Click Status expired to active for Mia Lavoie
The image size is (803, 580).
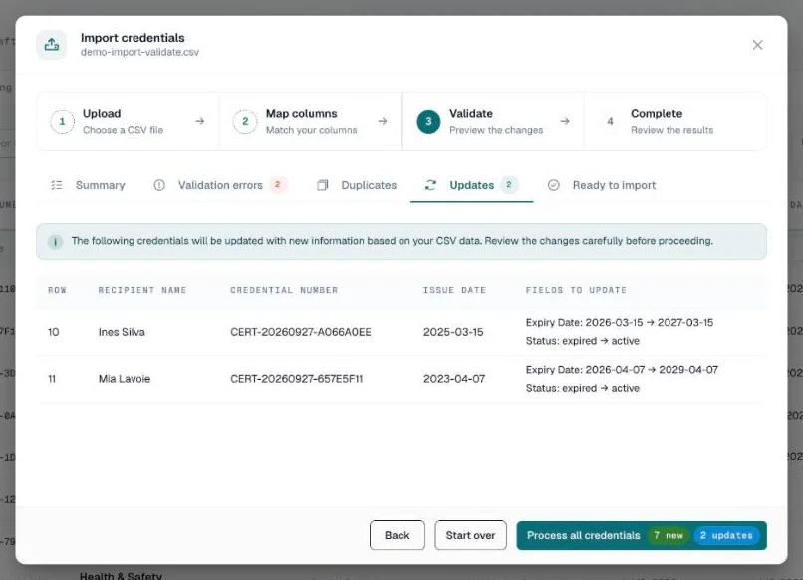tap(582, 388)
